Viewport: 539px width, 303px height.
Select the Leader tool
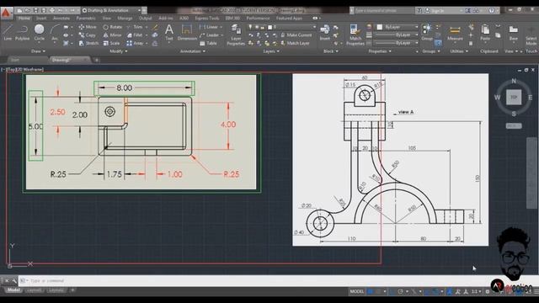tap(209, 35)
